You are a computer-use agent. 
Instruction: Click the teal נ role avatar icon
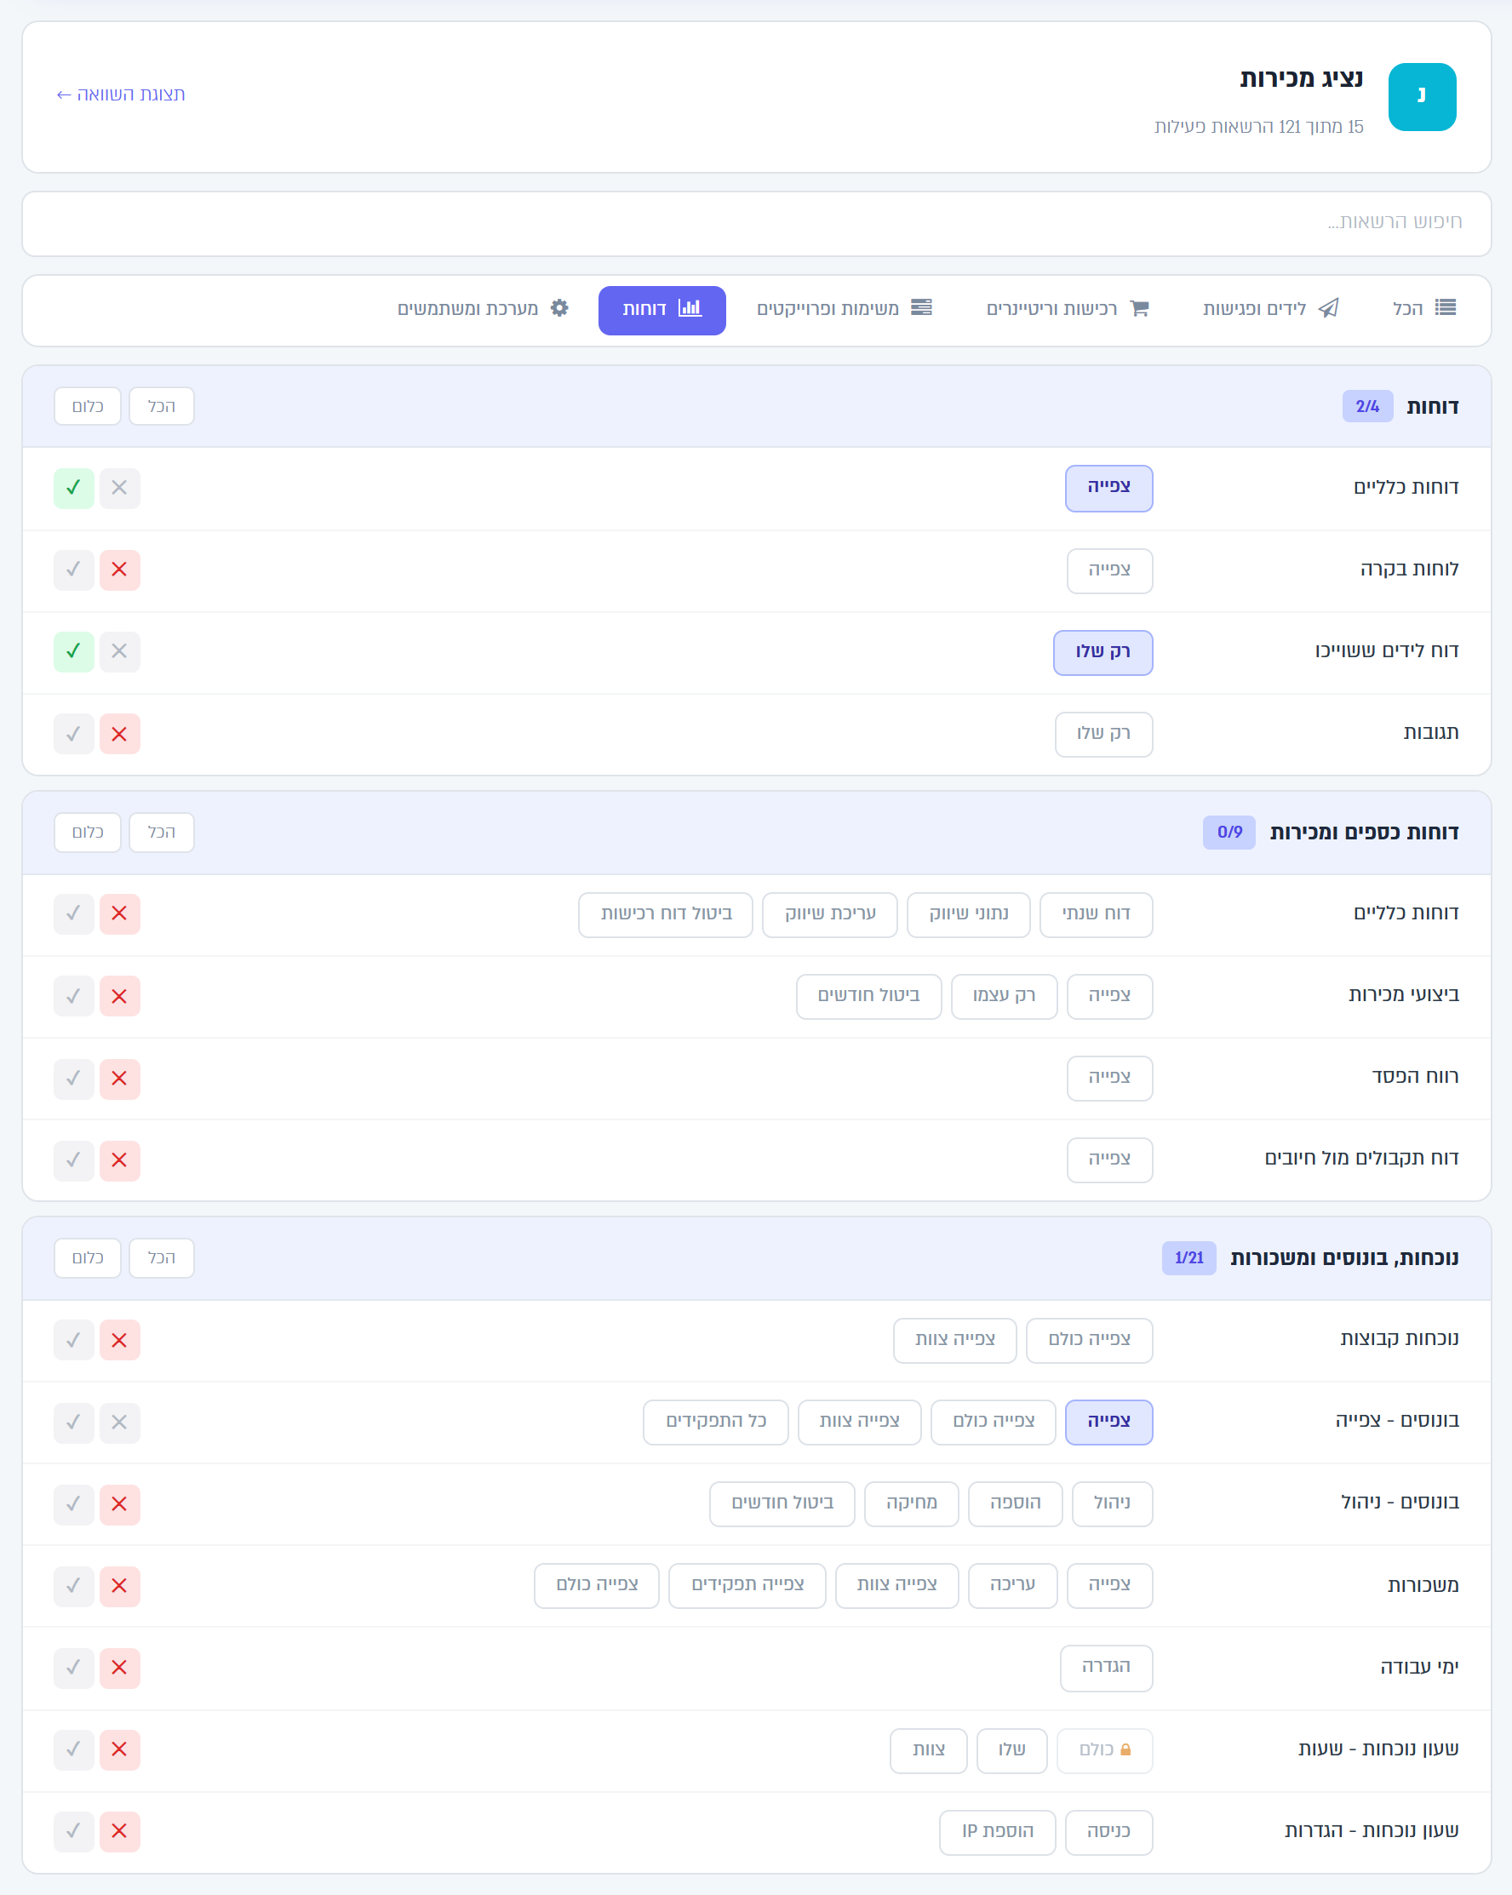(x=1422, y=97)
